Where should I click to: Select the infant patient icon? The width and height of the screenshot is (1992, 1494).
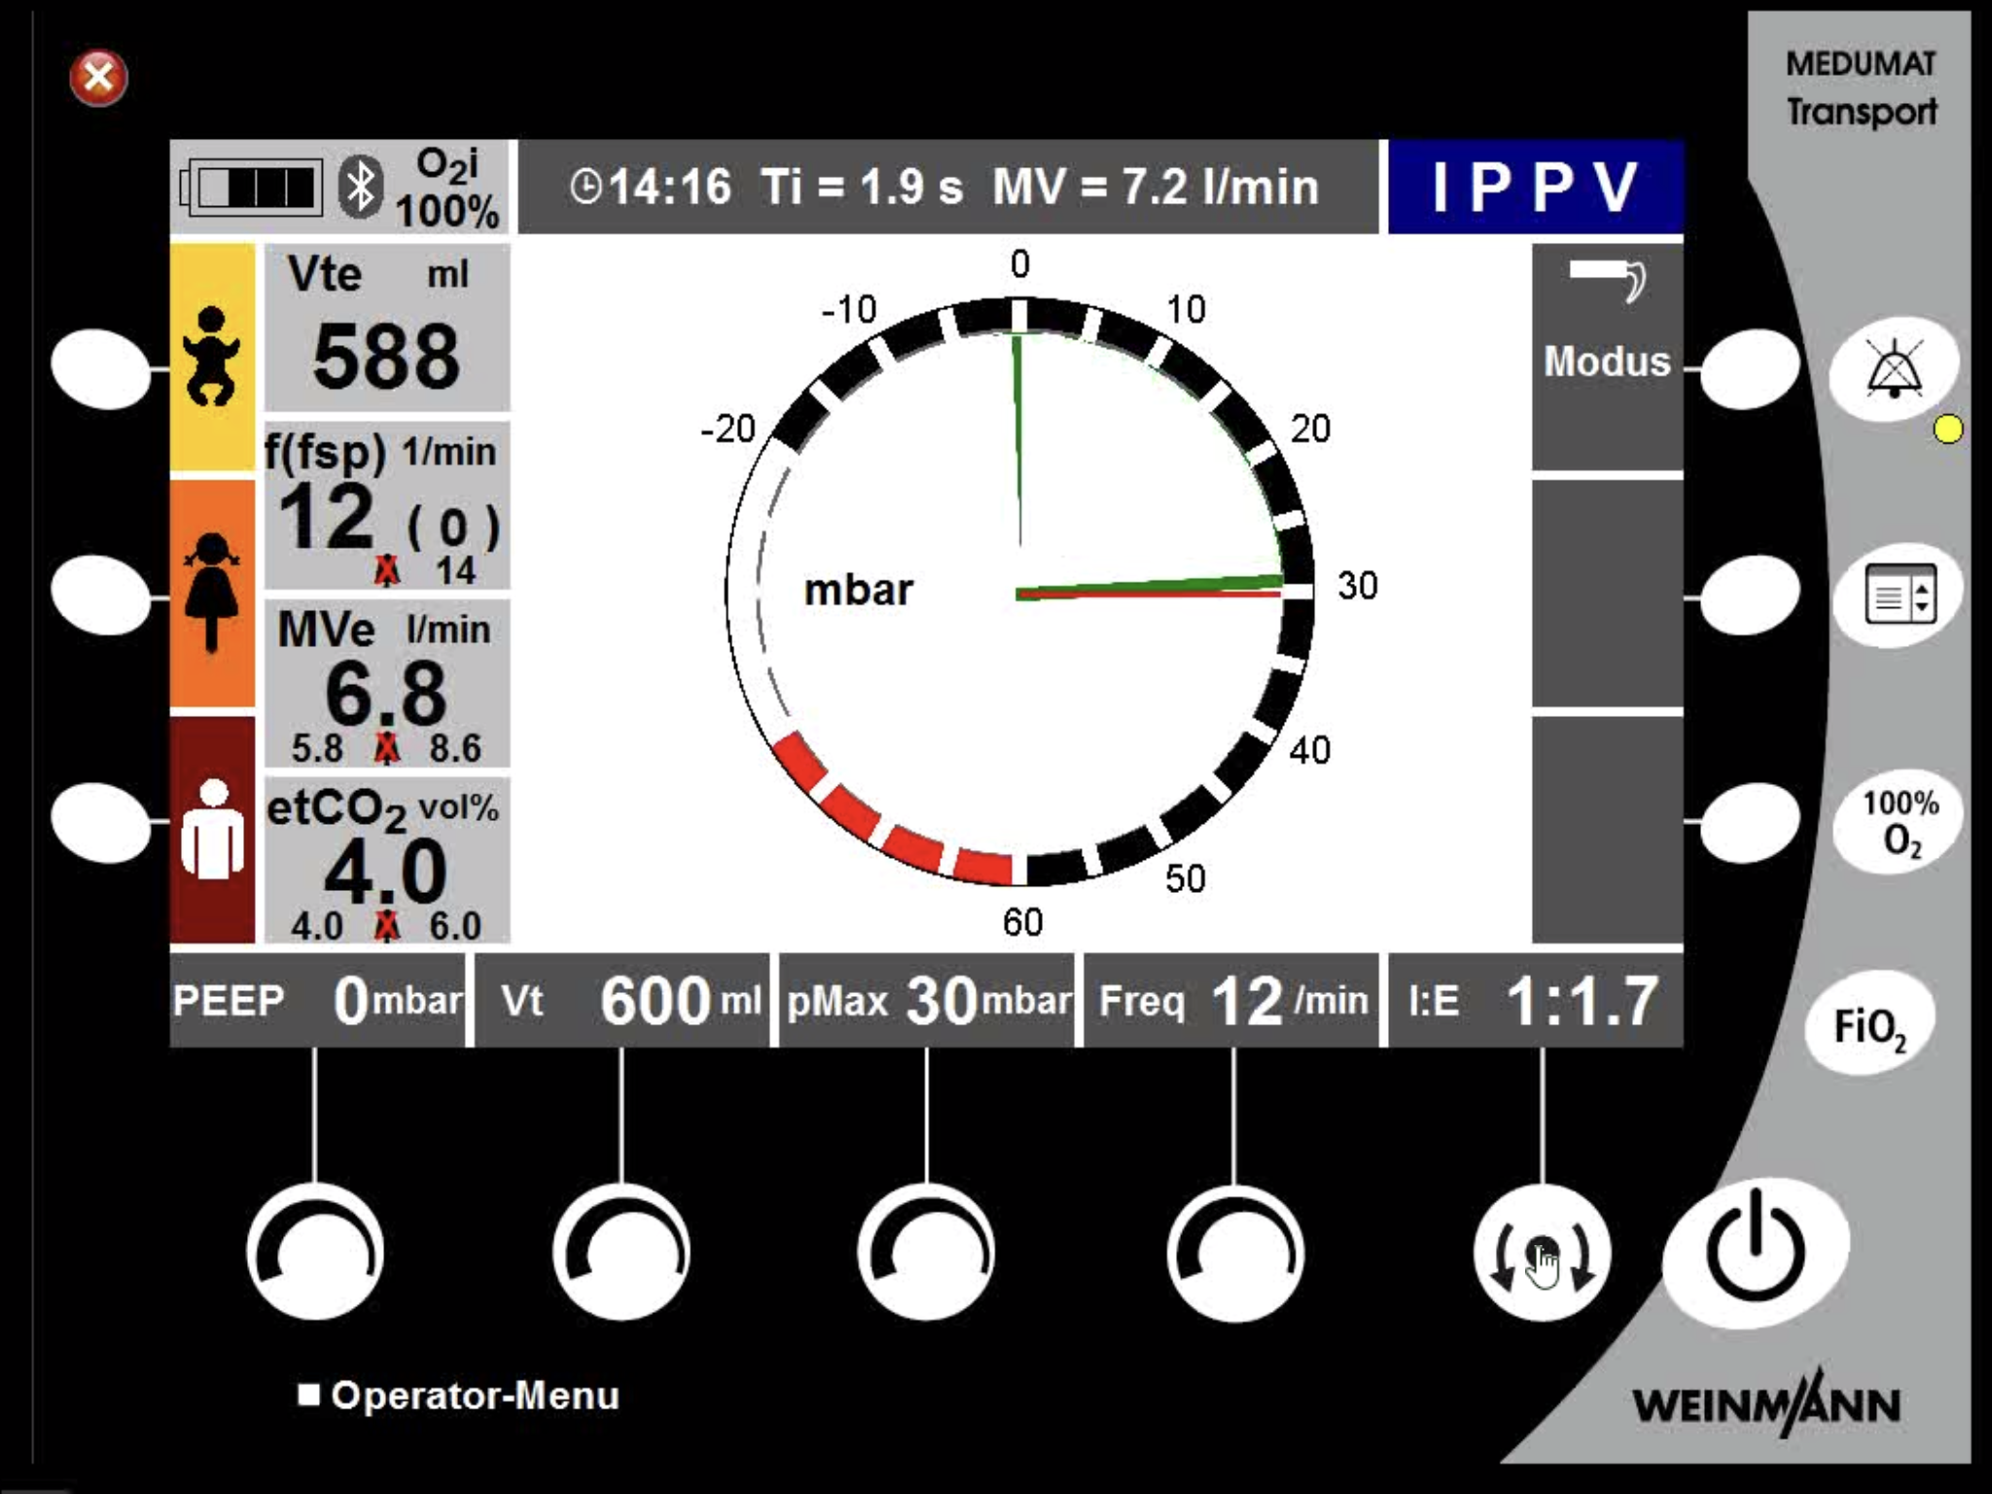(212, 357)
